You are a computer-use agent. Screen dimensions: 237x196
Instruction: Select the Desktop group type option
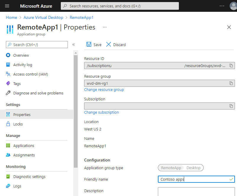pyautogui.click(x=193, y=168)
